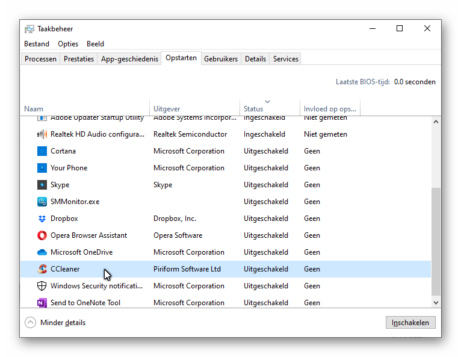Click the Cortana app icon
The image size is (461, 357).
[42, 151]
